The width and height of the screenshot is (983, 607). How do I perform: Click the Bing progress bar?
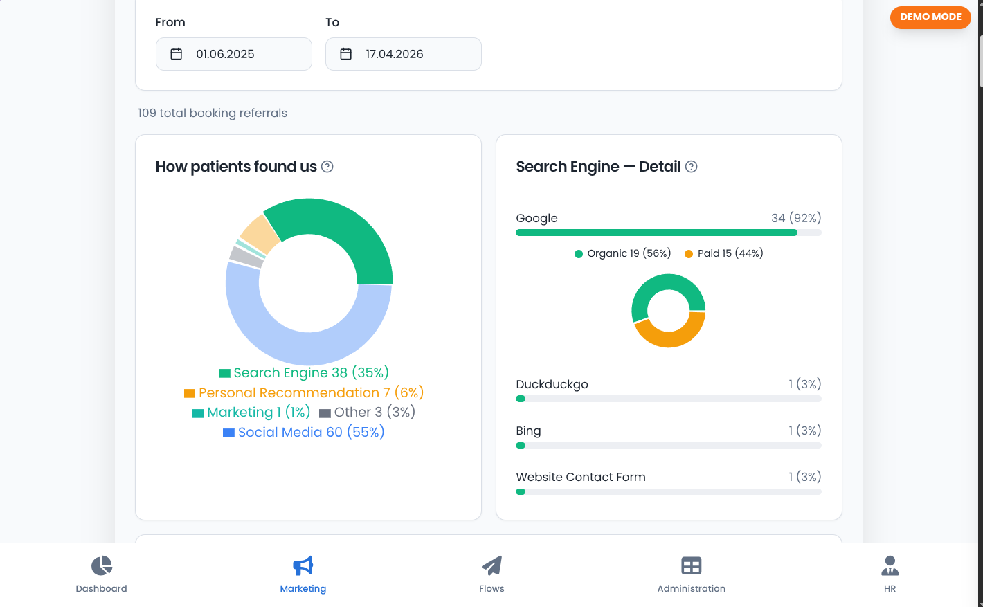coord(669,446)
